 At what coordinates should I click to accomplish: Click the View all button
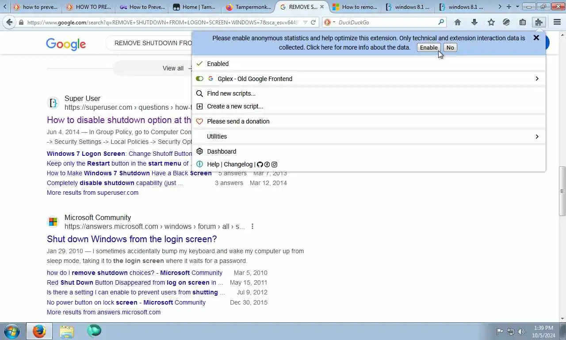tap(173, 68)
